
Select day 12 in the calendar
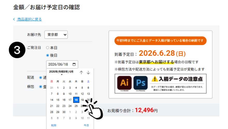82,94
